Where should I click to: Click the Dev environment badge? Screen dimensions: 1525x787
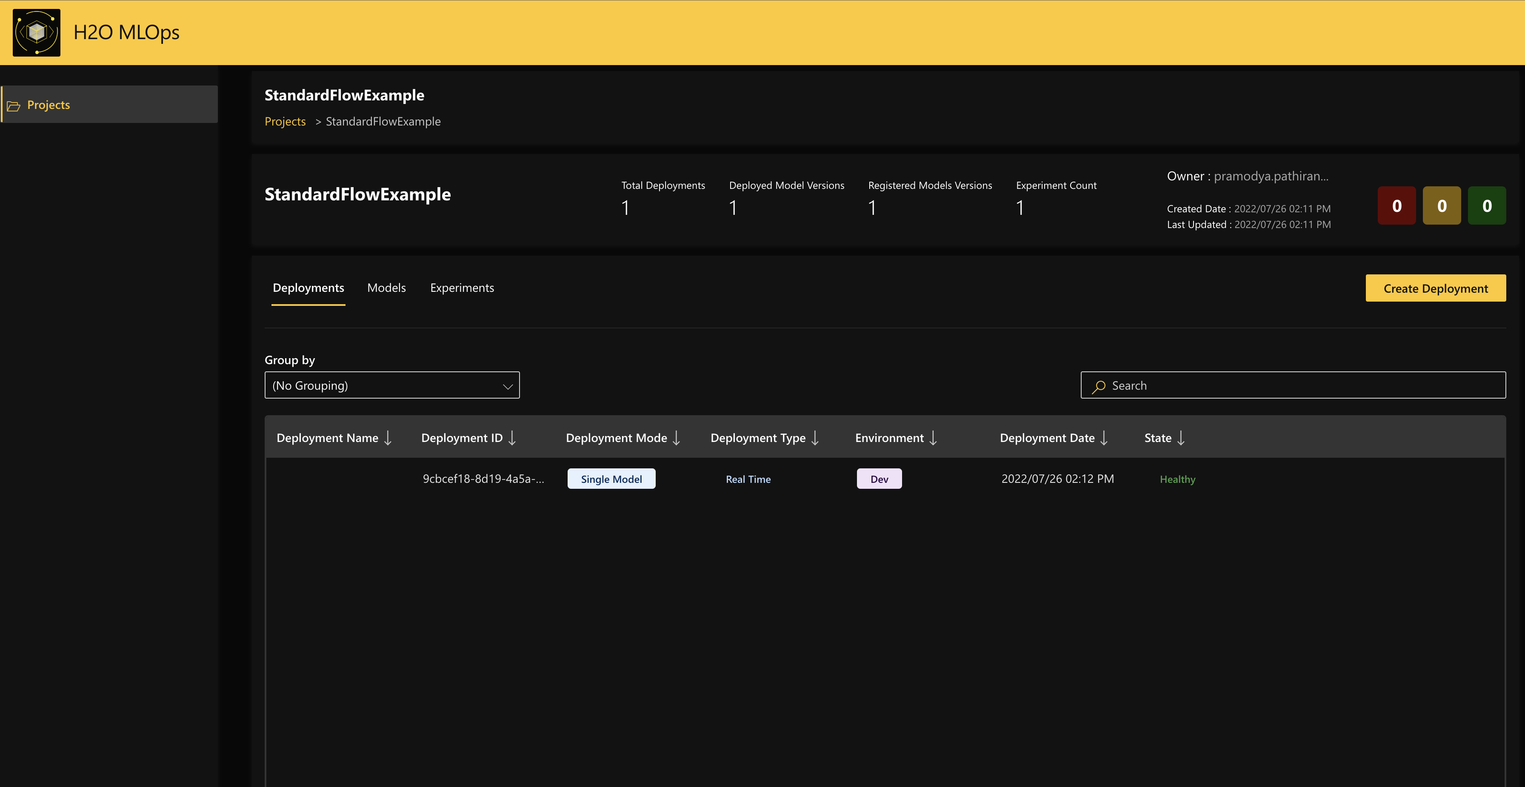(879, 479)
